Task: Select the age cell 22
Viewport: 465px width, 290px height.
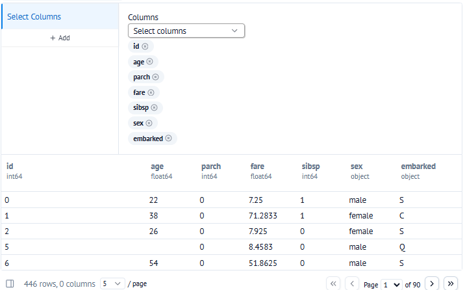Action: [154, 200]
